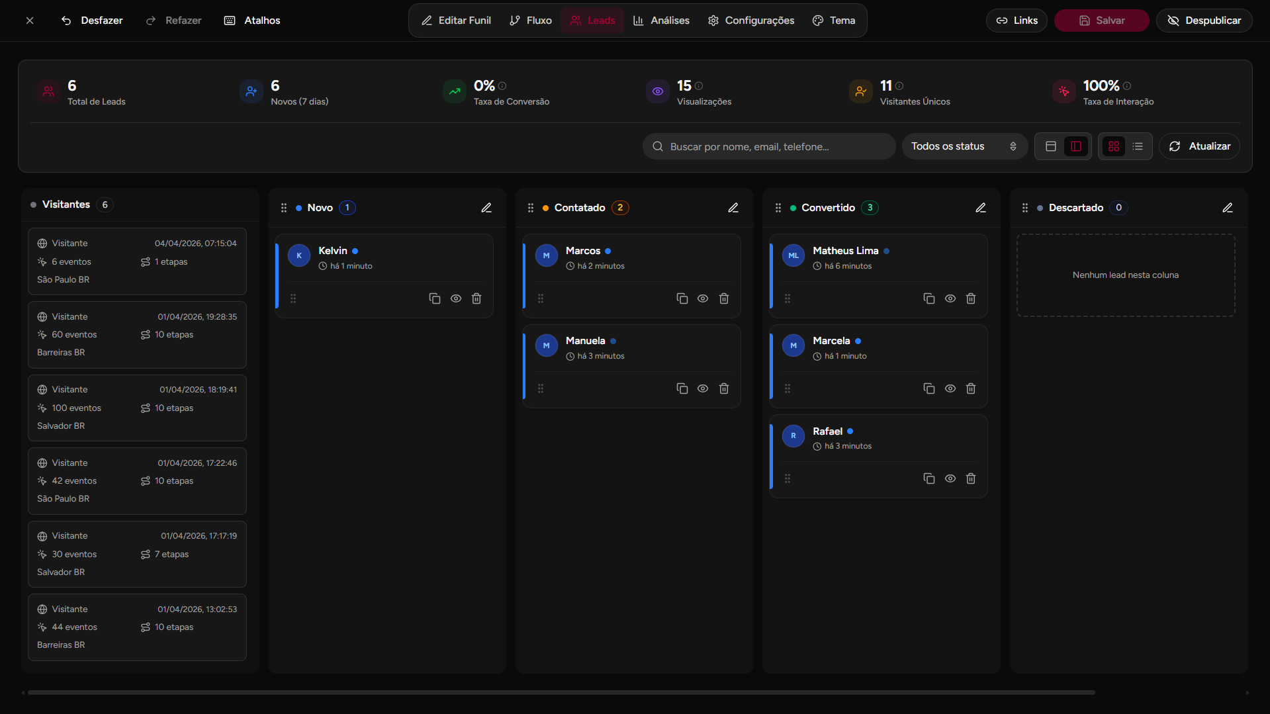Select the grid view icon
Viewport: 1270px width, 714px height.
coord(1114,146)
